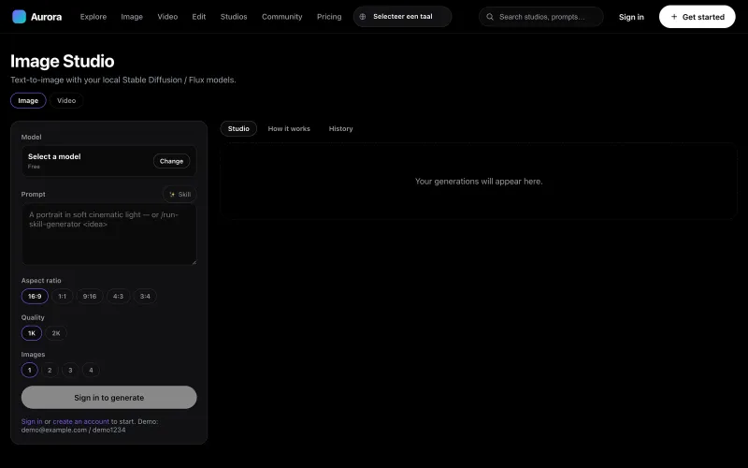Screen dimensions: 748x468
Task: Select the 1:1 aspect ratio
Action: (x=62, y=296)
